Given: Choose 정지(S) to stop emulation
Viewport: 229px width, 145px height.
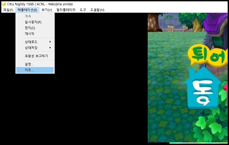Looking at the screenshot, I should pyautogui.click(x=35, y=28).
